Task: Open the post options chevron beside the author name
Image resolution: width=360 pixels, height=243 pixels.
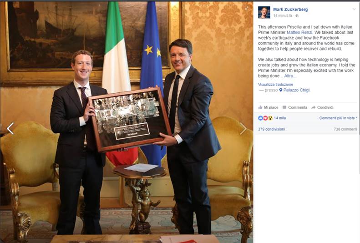Action: pyautogui.click(x=354, y=10)
